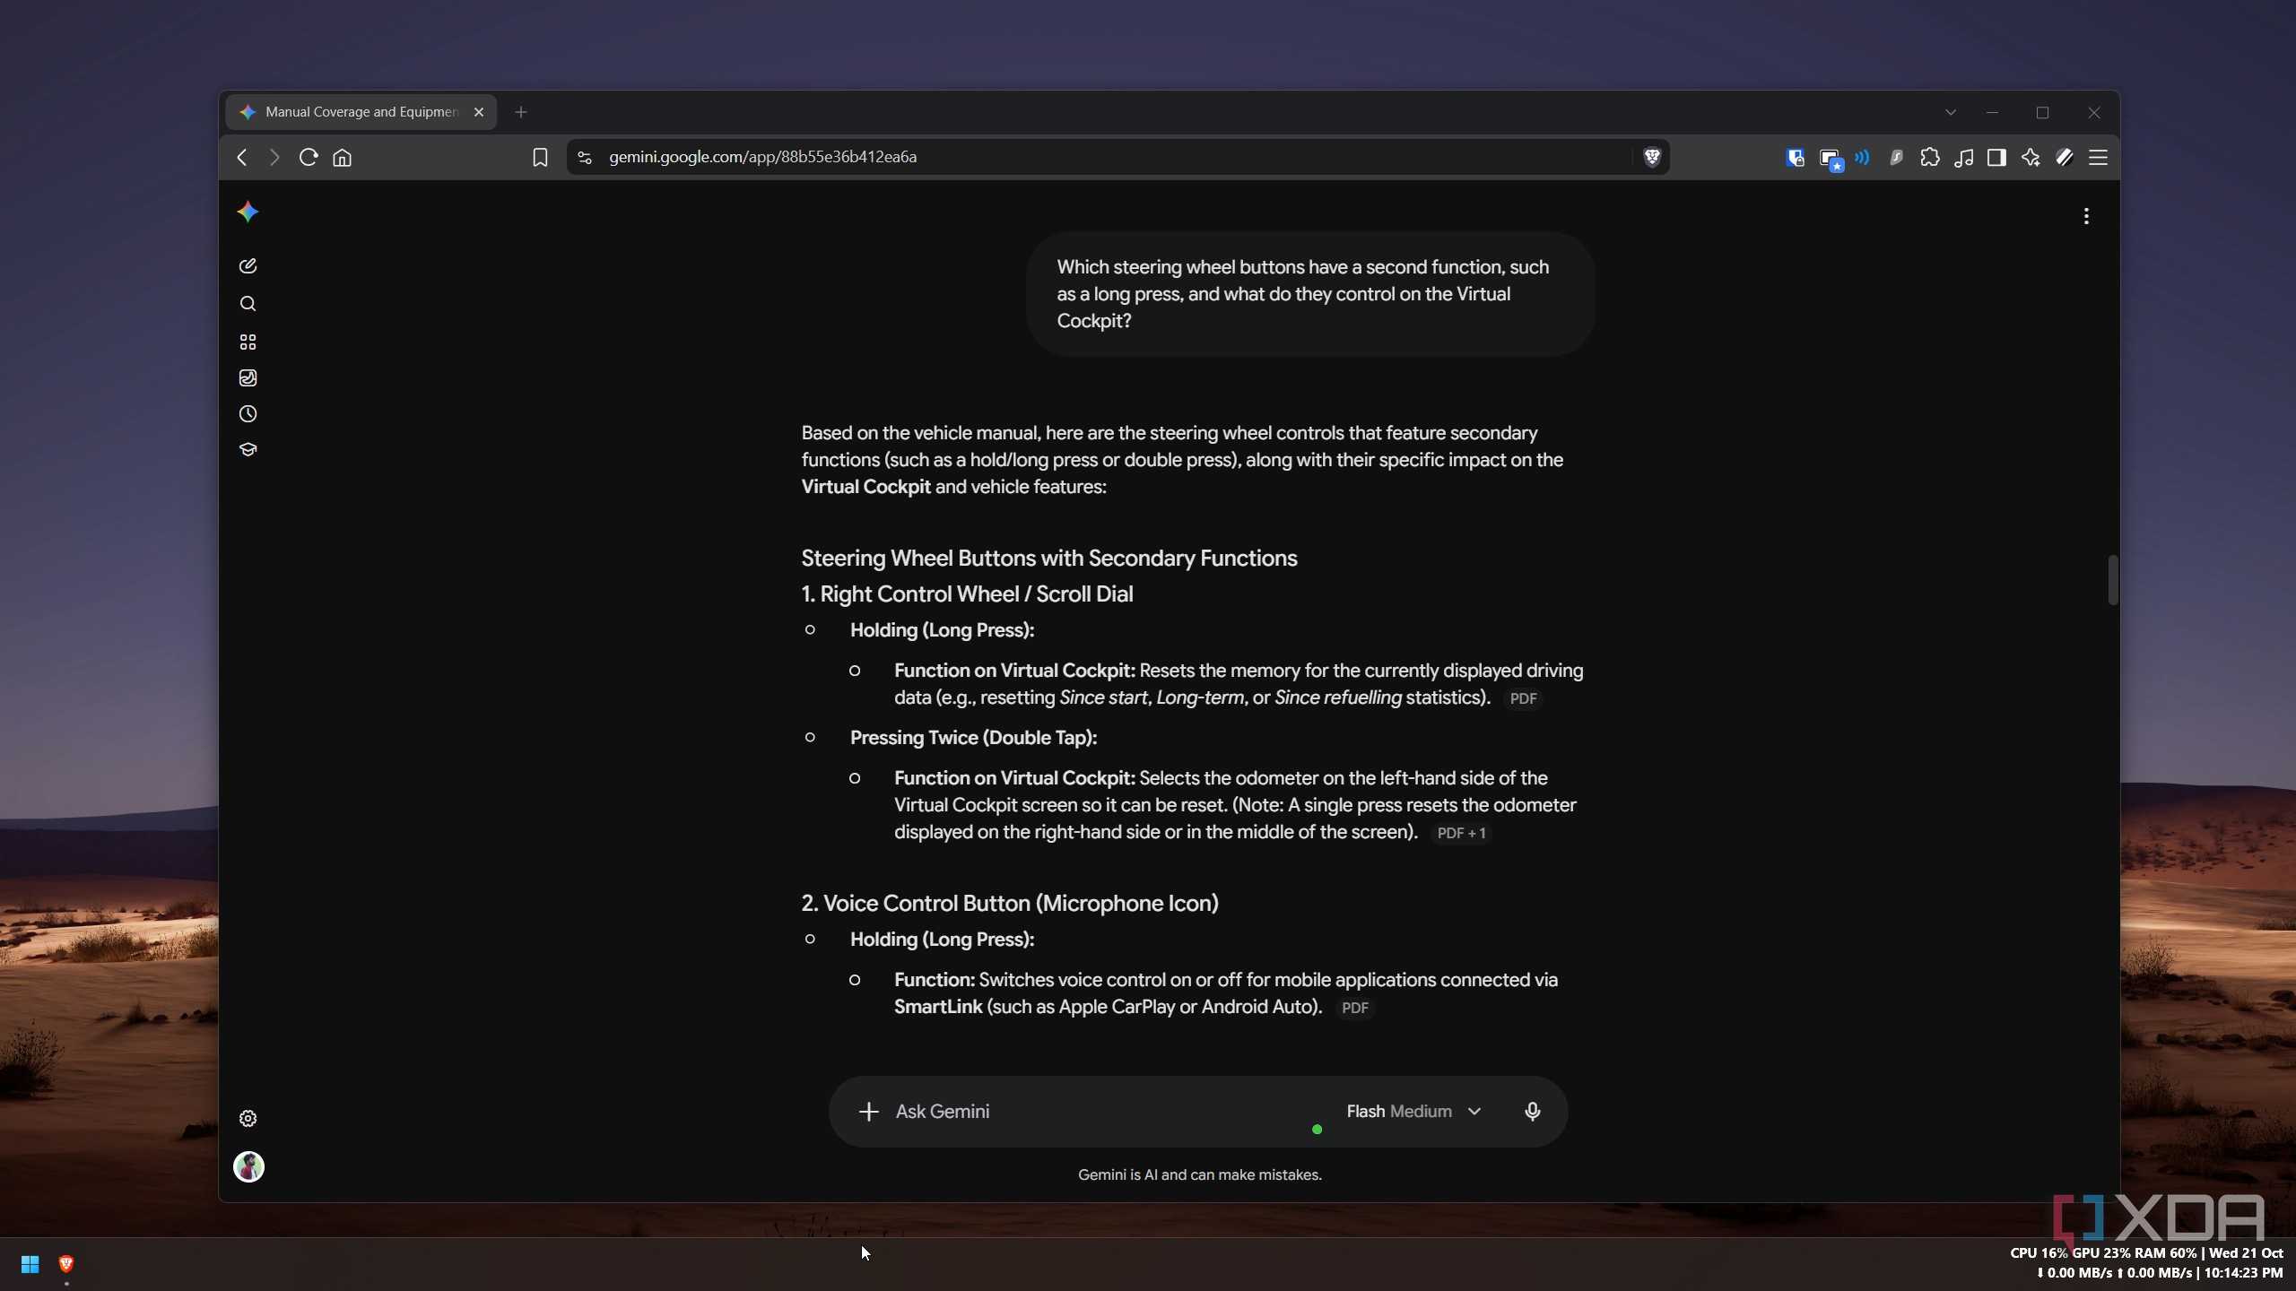2296x1291 pixels.
Task: Open a new browser tab
Action: 521,112
